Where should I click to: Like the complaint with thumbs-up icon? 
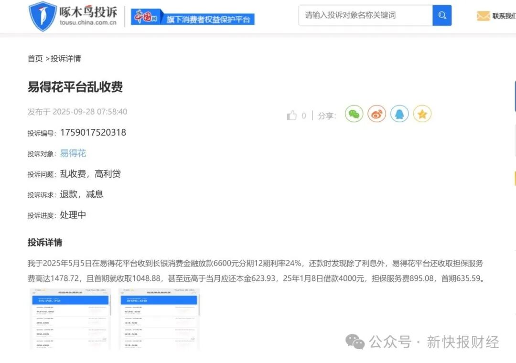coord(291,116)
